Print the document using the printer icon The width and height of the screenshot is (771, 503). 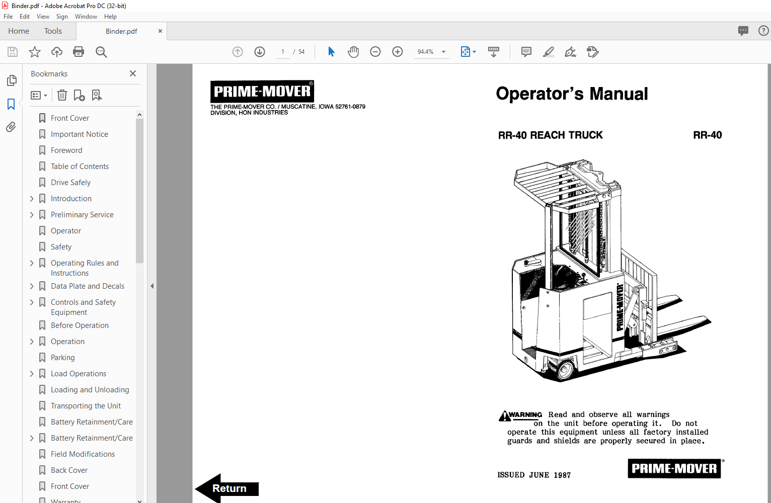(x=79, y=52)
